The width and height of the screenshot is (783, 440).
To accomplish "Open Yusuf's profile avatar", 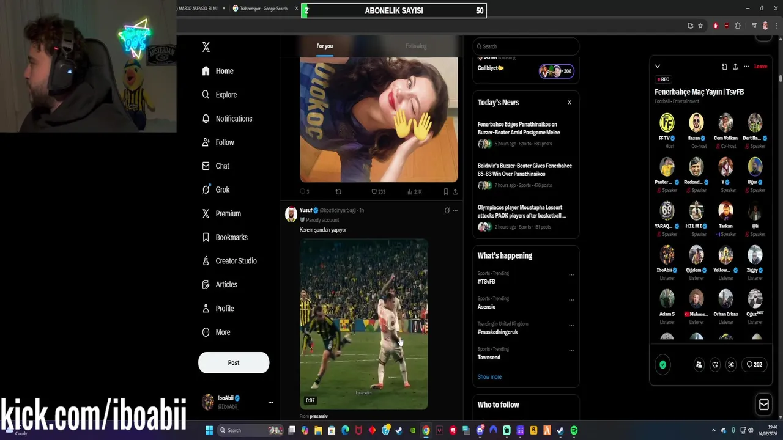I will click(291, 213).
